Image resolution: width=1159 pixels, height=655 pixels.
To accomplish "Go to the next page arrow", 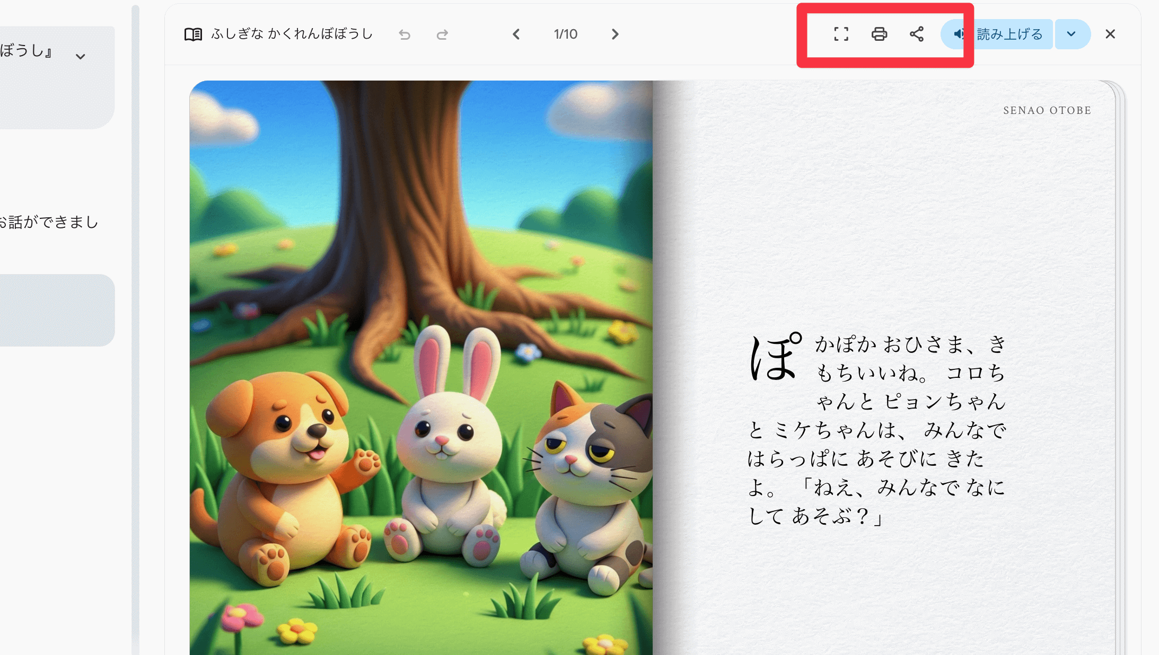I will coord(615,34).
